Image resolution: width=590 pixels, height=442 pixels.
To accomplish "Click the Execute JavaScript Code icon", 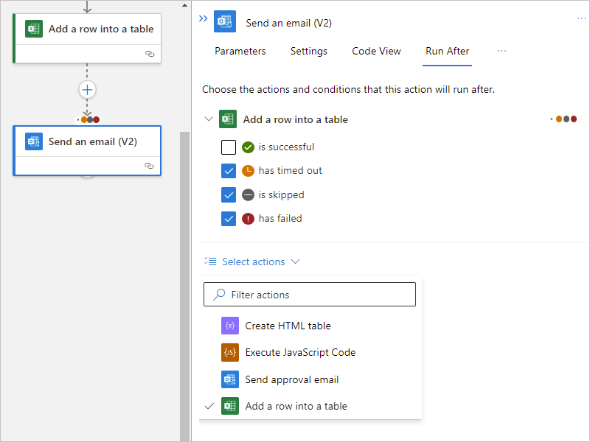I will (230, 353).
